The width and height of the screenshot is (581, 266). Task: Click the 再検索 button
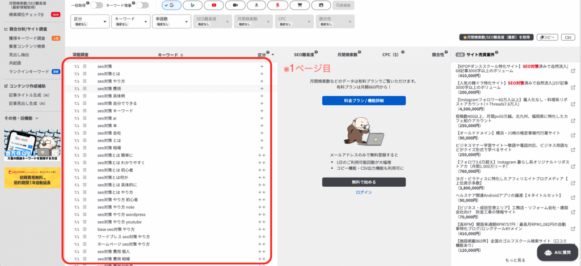click(x=343, y=5)
